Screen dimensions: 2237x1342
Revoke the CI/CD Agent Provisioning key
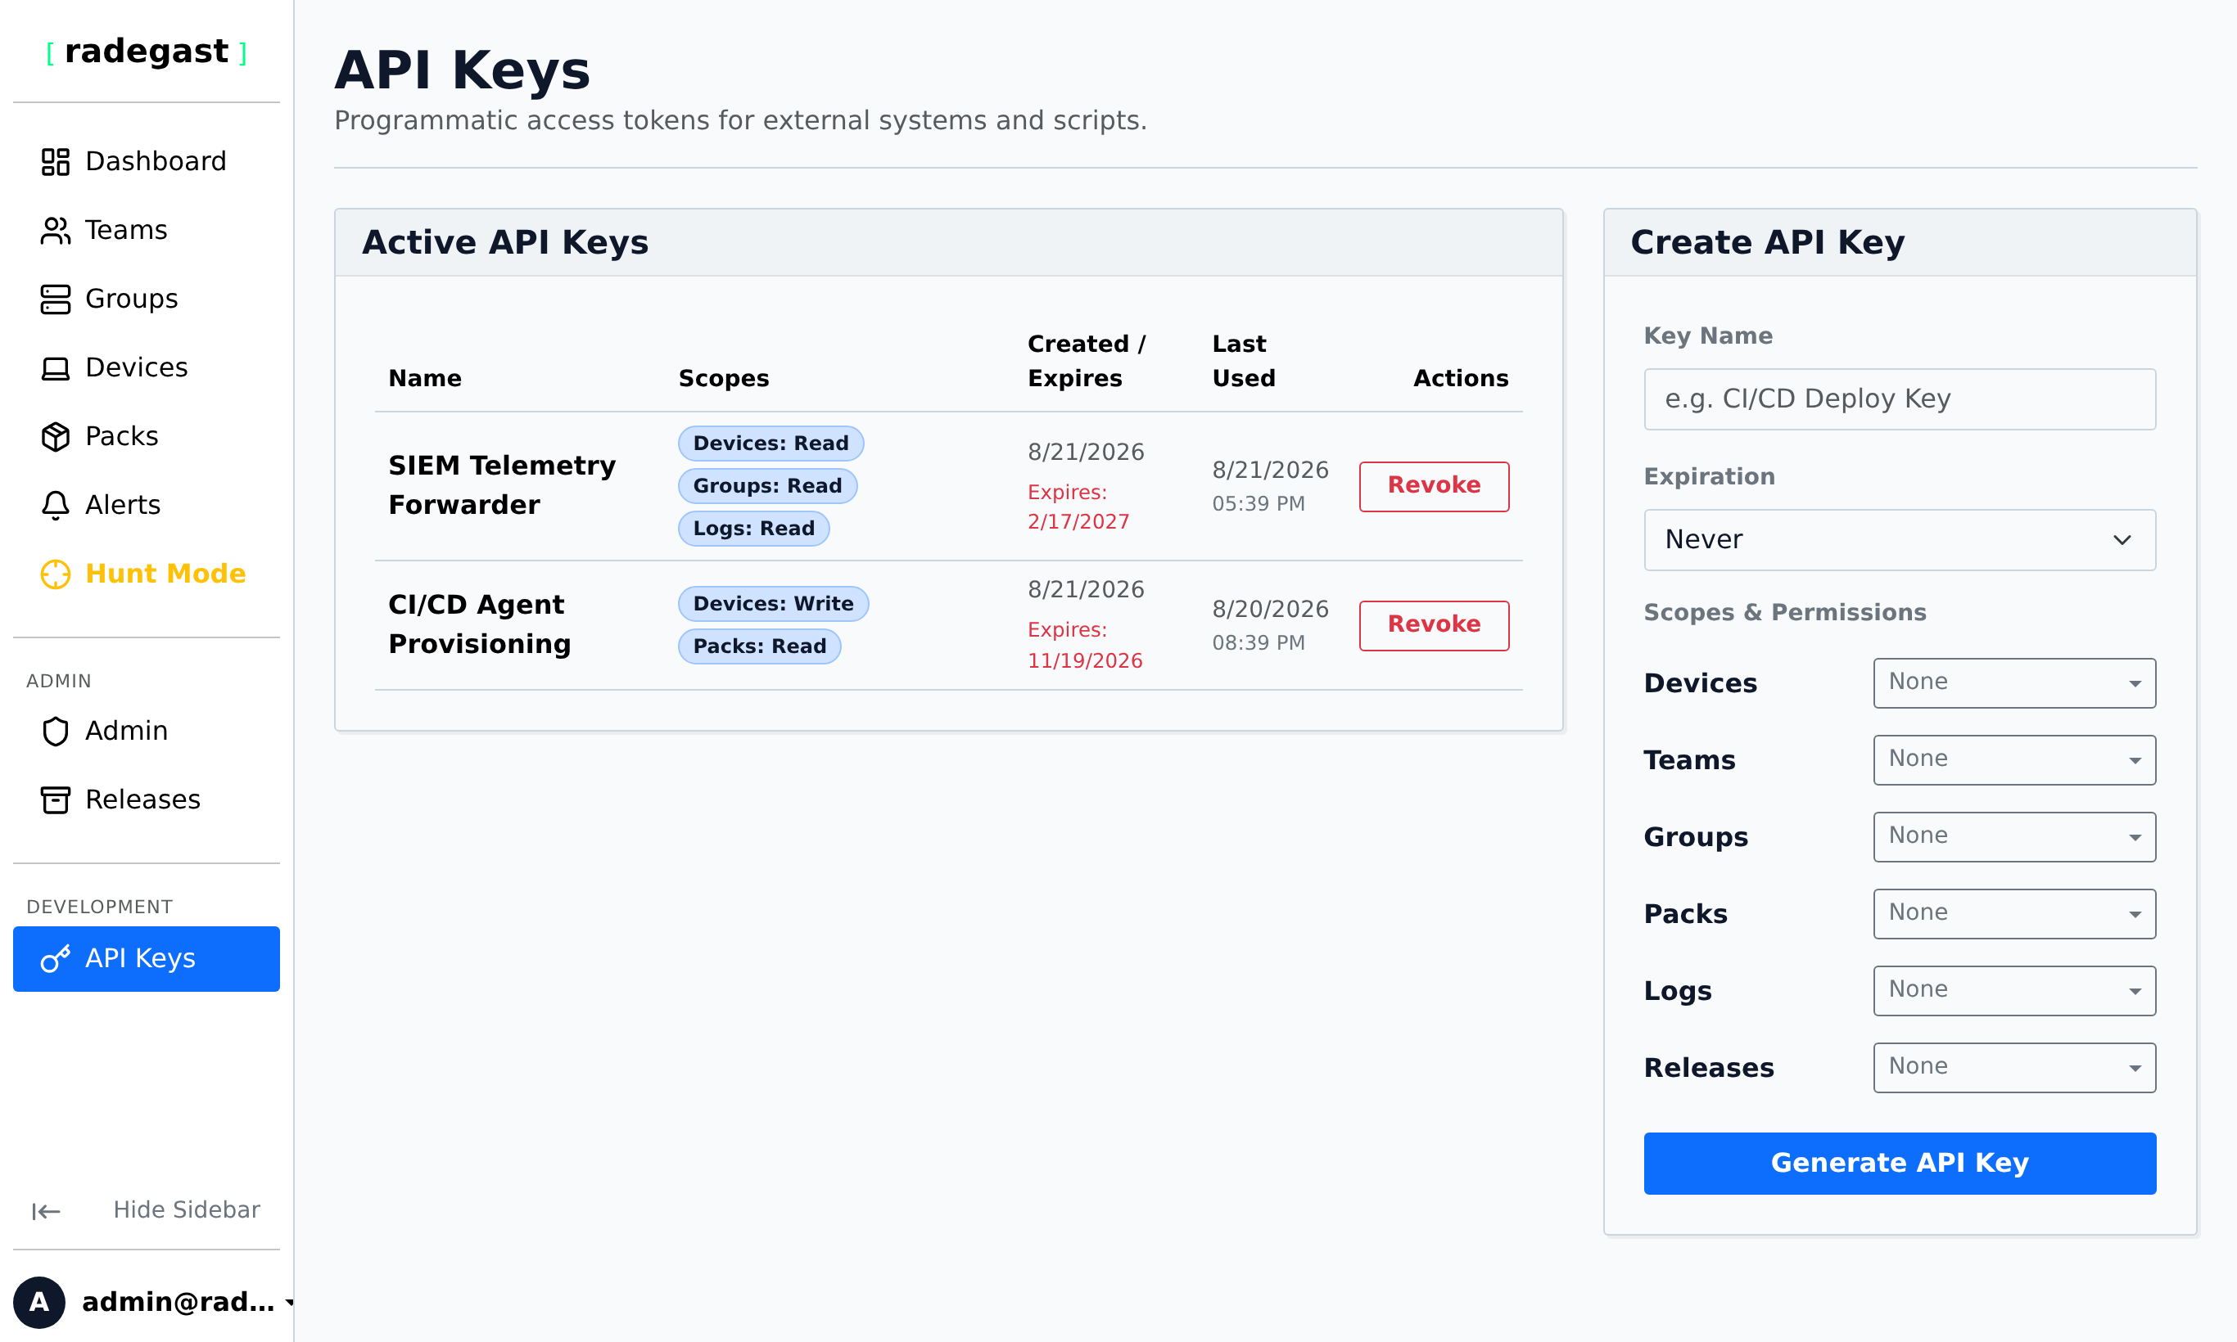[1434, 626]
